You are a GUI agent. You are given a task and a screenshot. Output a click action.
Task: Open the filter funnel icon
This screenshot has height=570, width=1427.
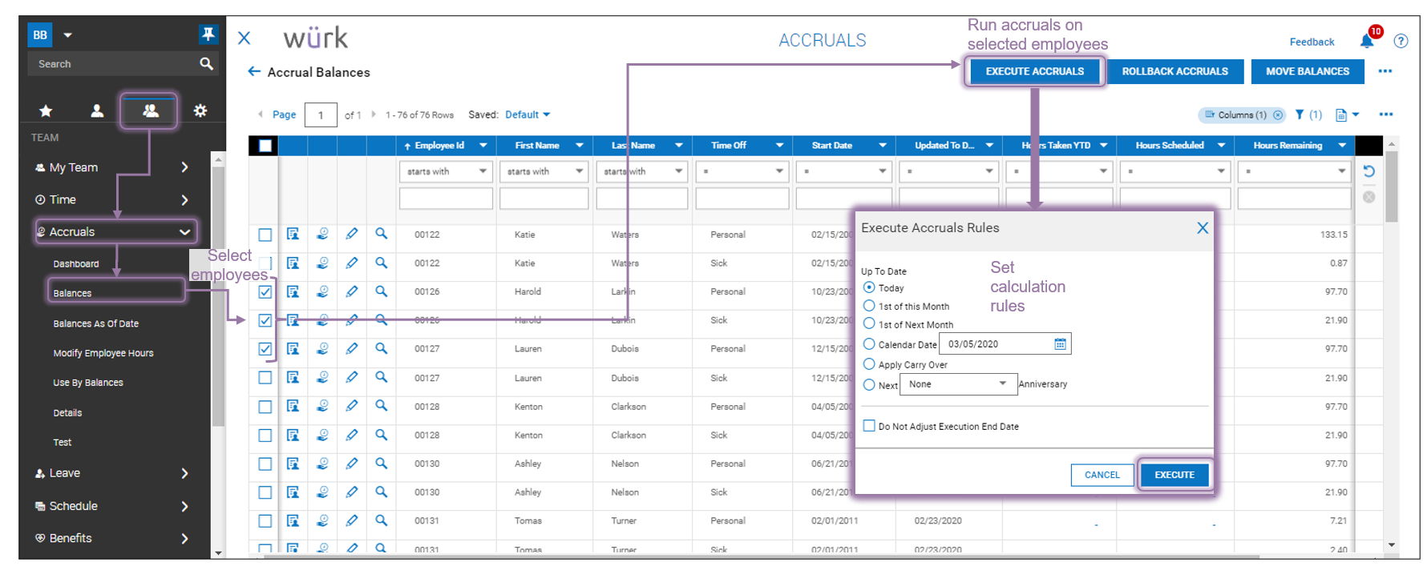tap(1300, 114)
